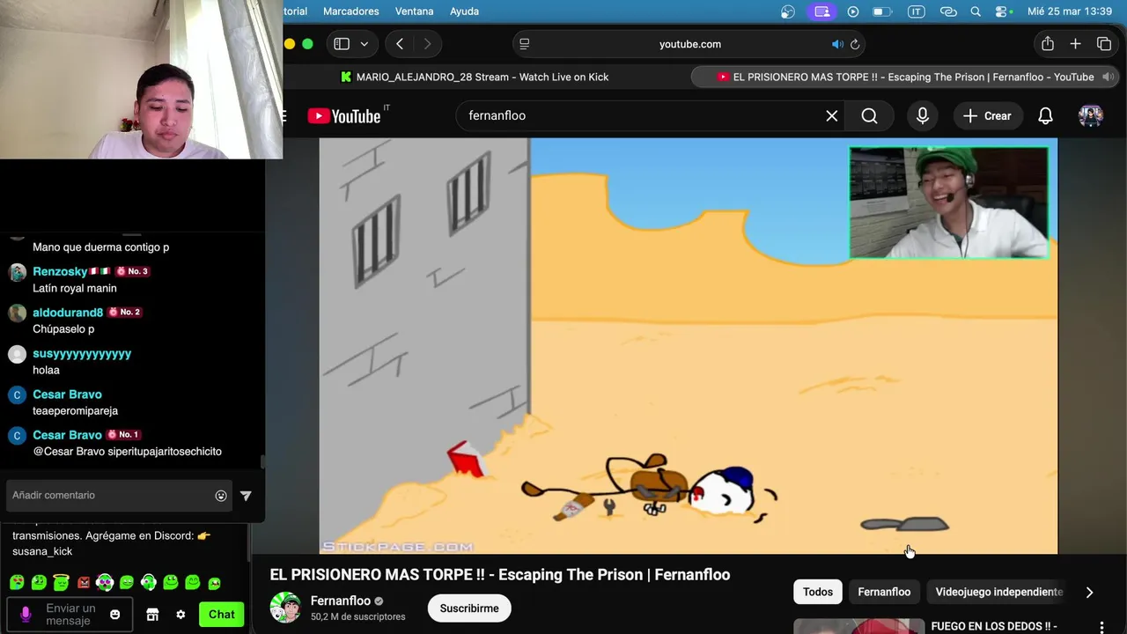Select the EL PRISIONERO MAS TORPE YouTube tab

tap(907, 77)
